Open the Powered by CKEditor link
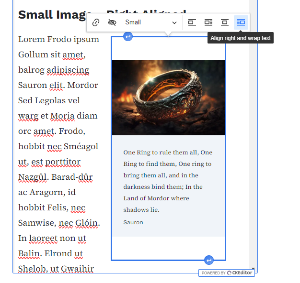The image size is (300, 283). tap(227, 273)
